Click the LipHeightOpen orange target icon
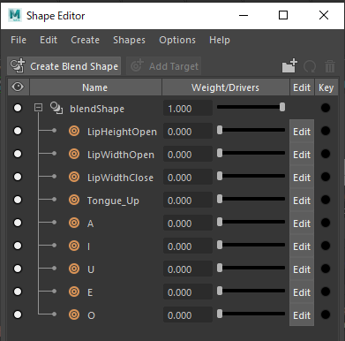This screenshot has width=345, height=341. pos(74,131)
